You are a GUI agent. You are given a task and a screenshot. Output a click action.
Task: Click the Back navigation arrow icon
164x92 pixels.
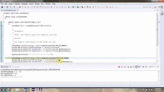(x=110, y=7)
